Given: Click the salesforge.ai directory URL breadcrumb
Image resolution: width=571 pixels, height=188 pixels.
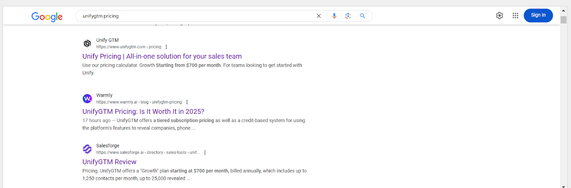Looking at the screenshot, I should pyautogui.click(x=148, y=153).
